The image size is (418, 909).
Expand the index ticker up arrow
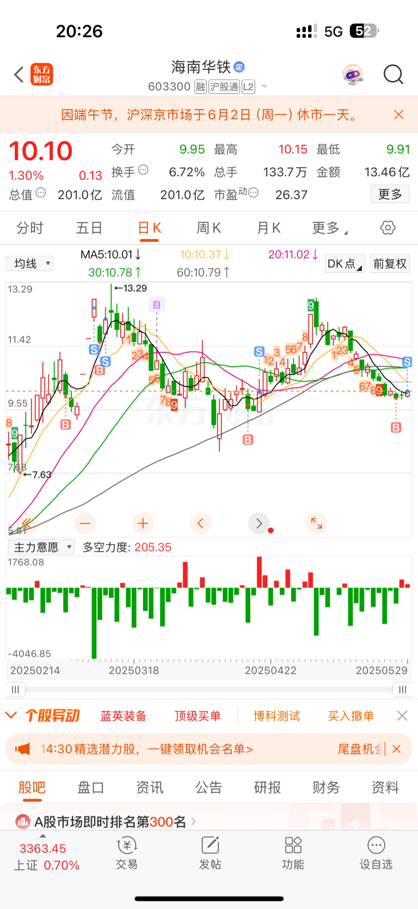(43, 836)
